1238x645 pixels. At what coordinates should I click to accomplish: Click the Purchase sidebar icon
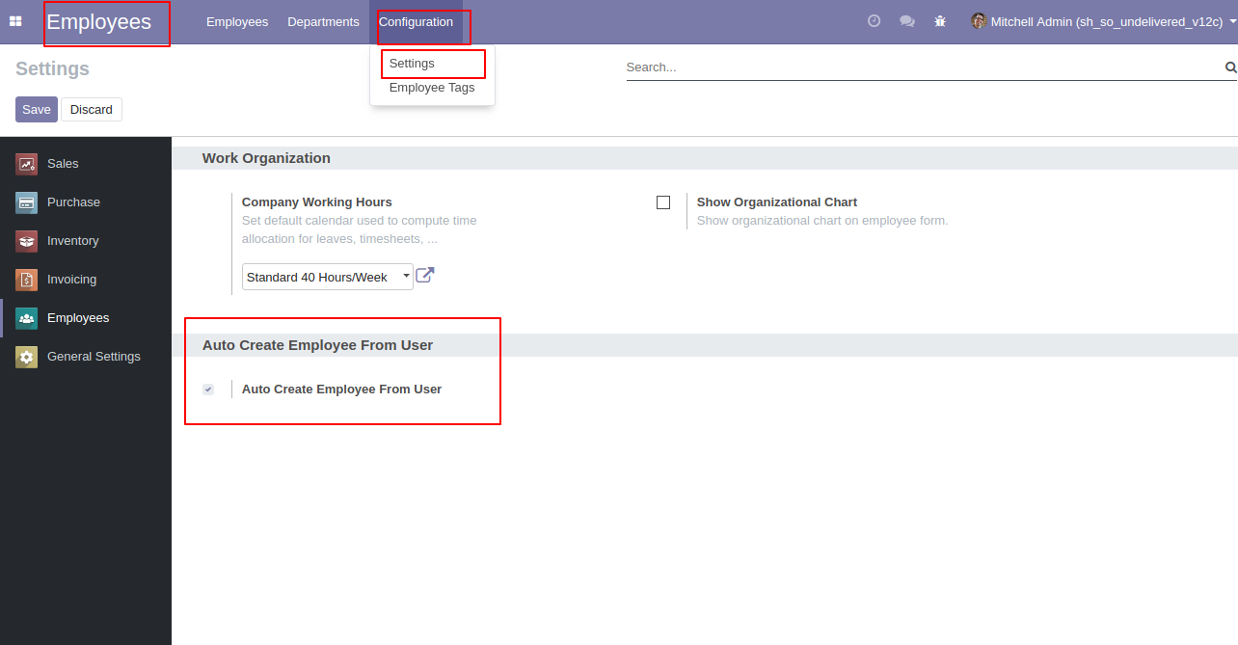26,202
